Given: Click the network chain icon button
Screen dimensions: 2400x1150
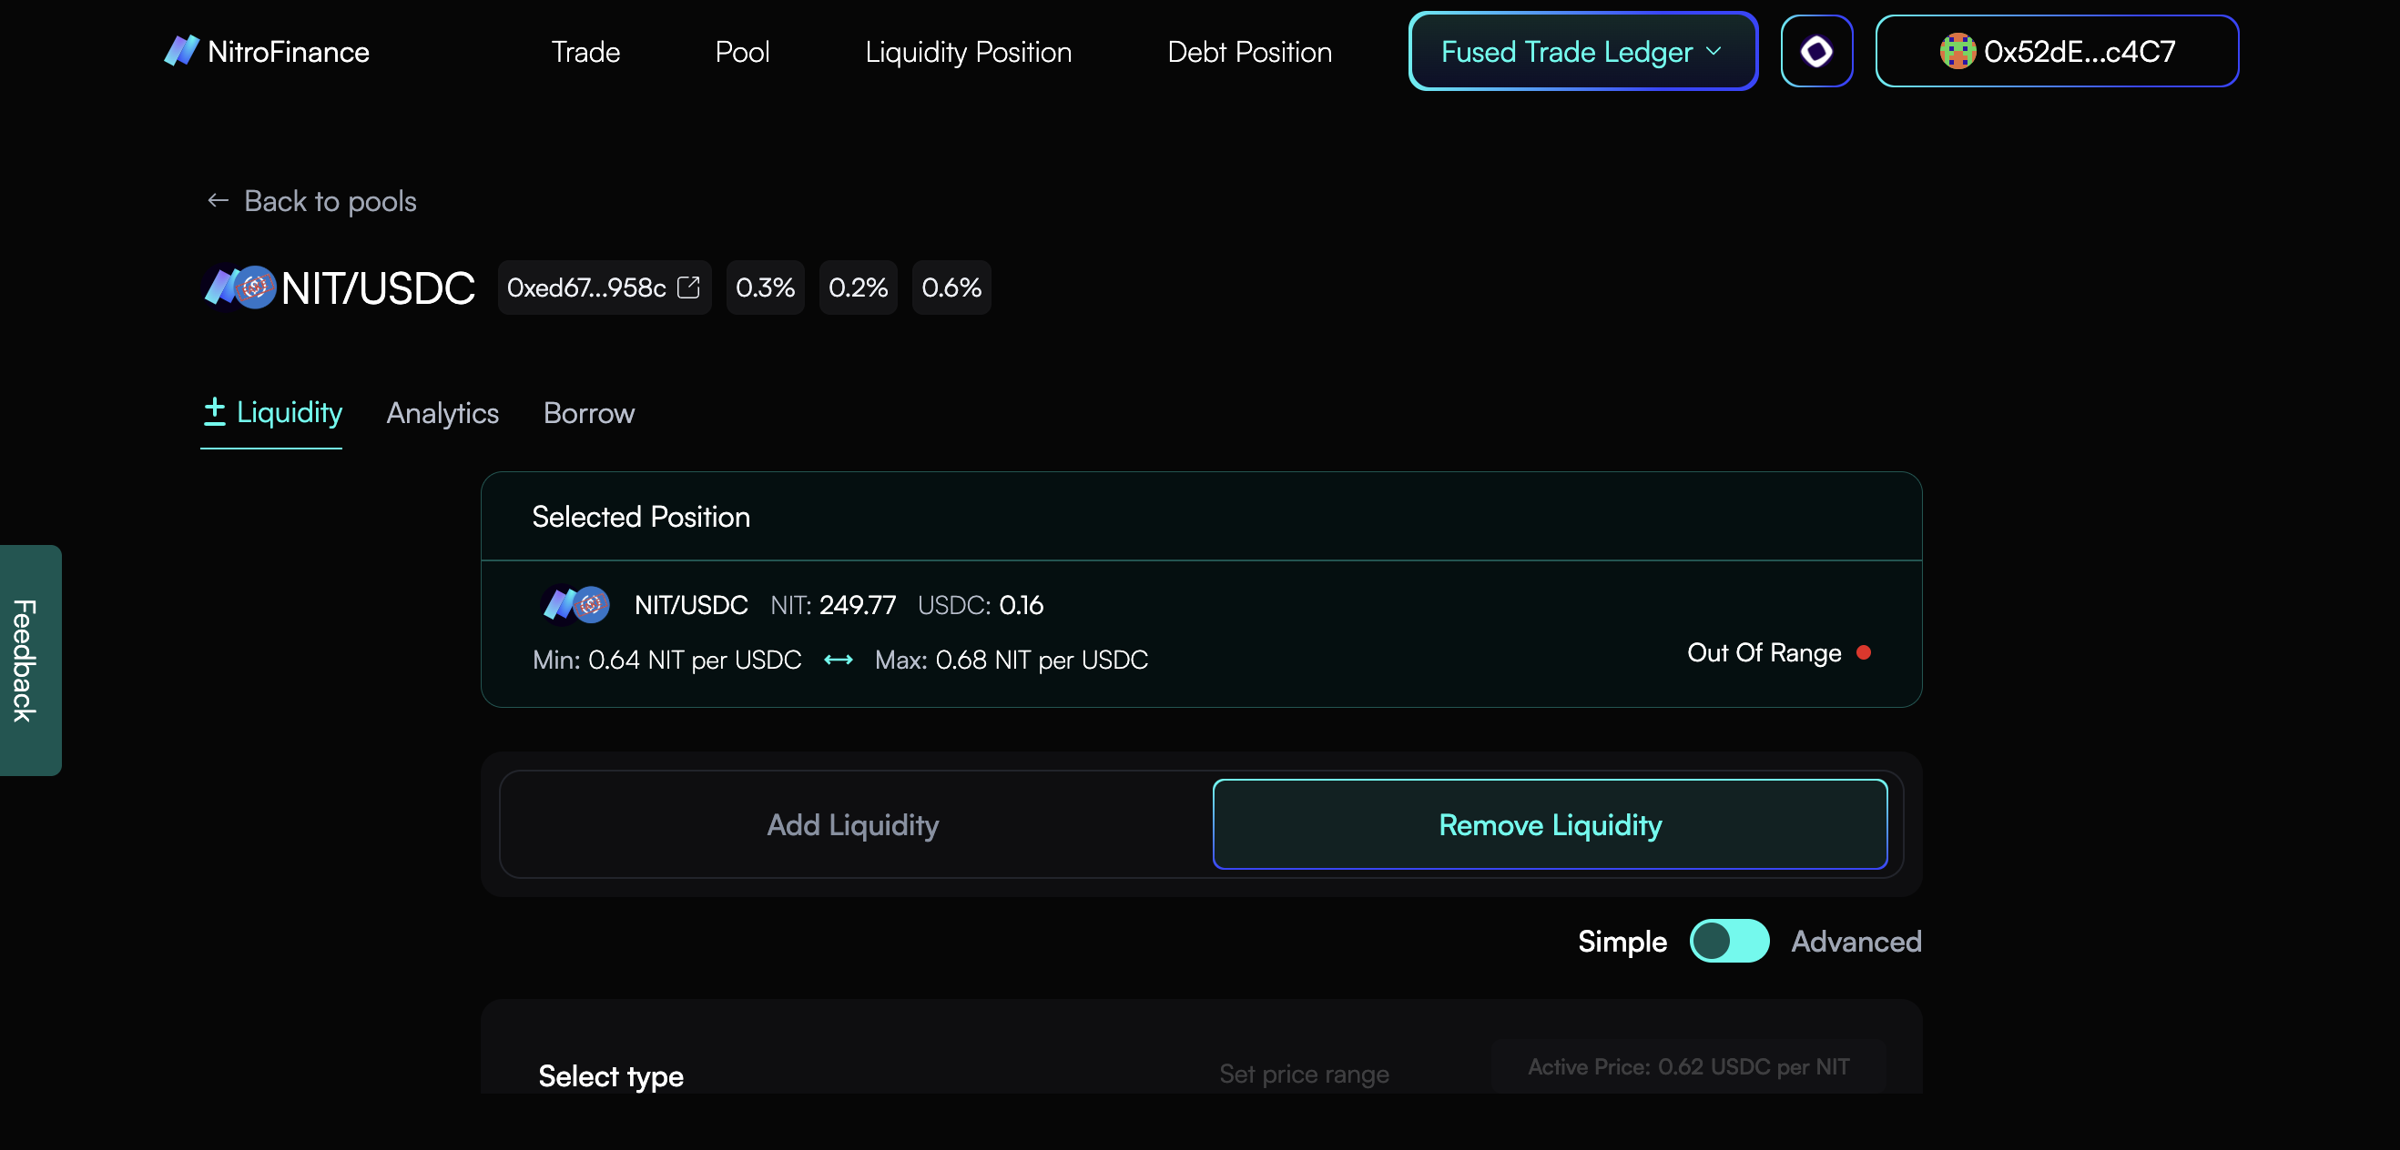Looking at the screenshot, I should (1815, 51).
